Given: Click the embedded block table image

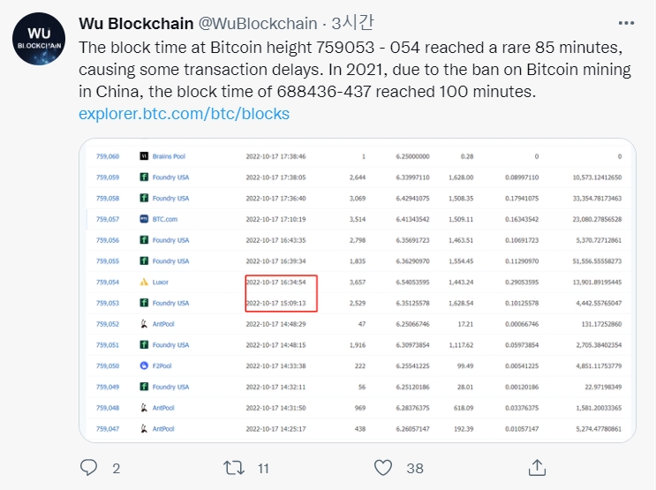Looking at the screenshot, I should coord(358,290).
